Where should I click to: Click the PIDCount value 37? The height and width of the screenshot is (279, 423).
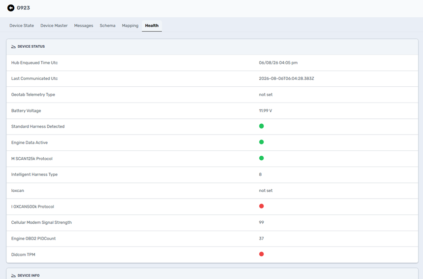[261, 239]
